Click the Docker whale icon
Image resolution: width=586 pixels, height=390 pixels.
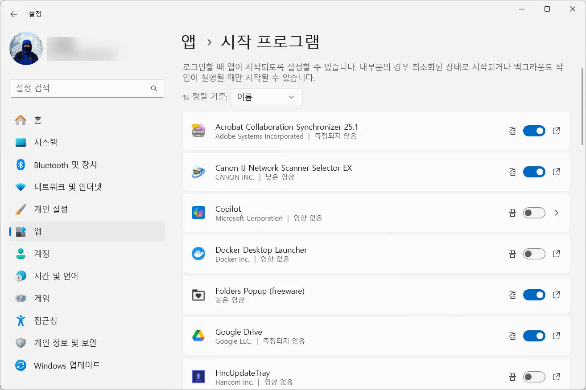[x=198, y=254]
